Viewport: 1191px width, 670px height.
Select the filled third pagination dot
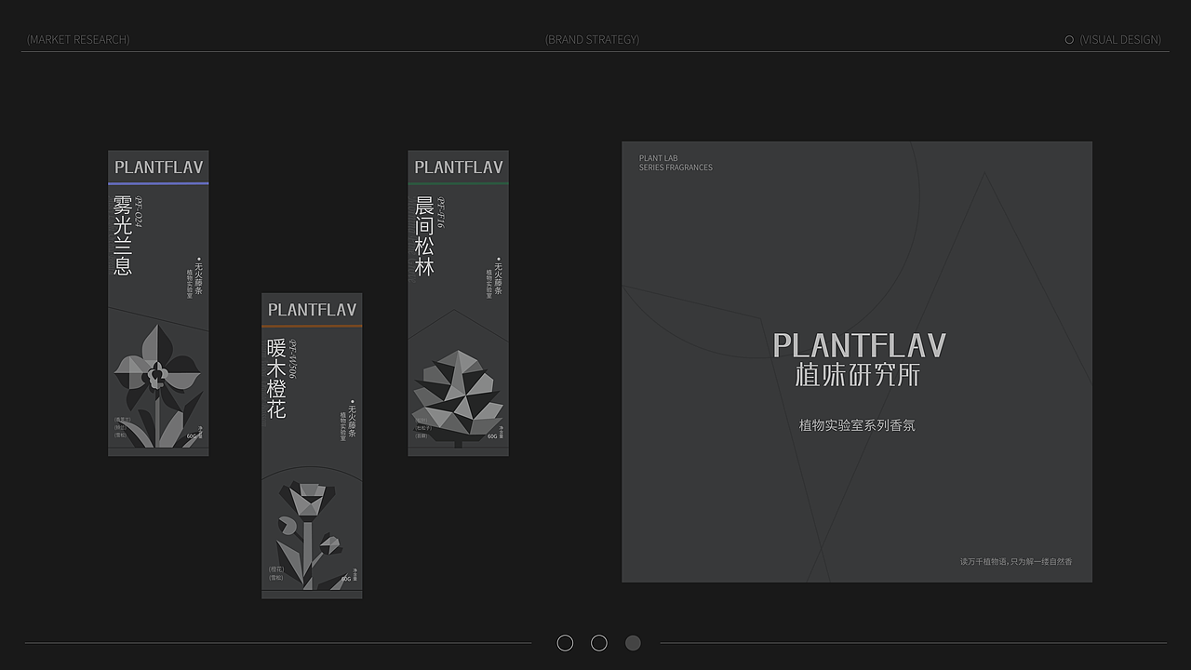coord(633,642)
